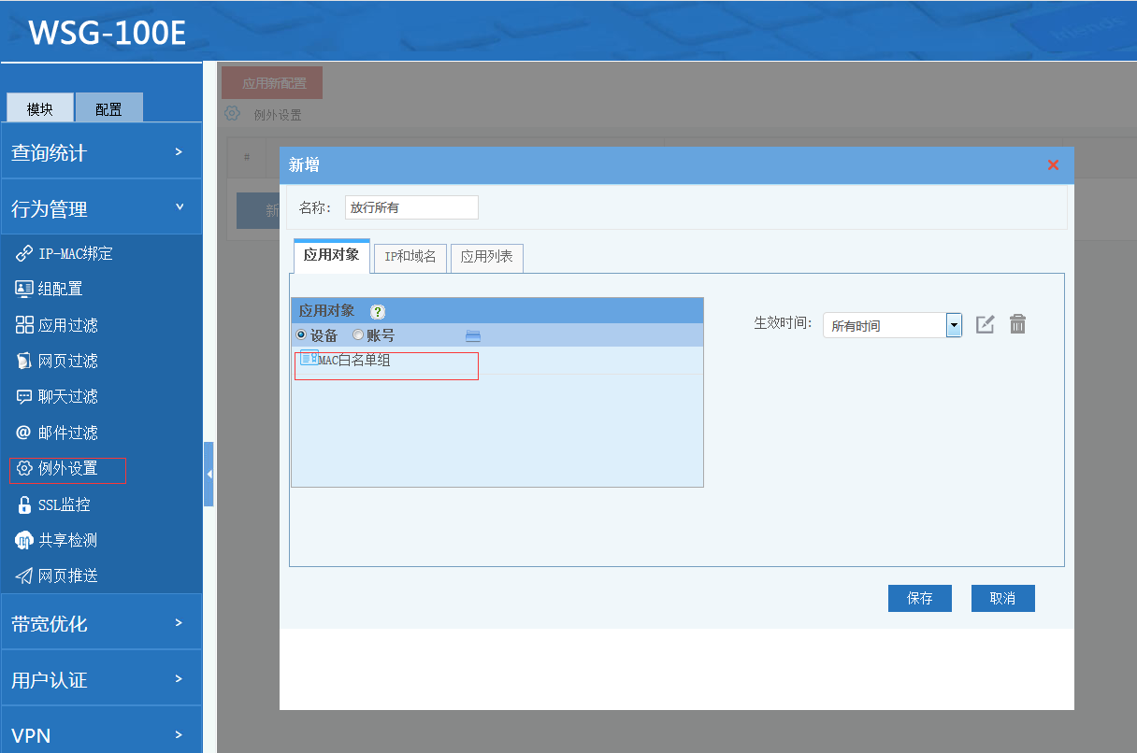
Task: Open 共享检测 in the sidebar
Action: pos(67,540)
